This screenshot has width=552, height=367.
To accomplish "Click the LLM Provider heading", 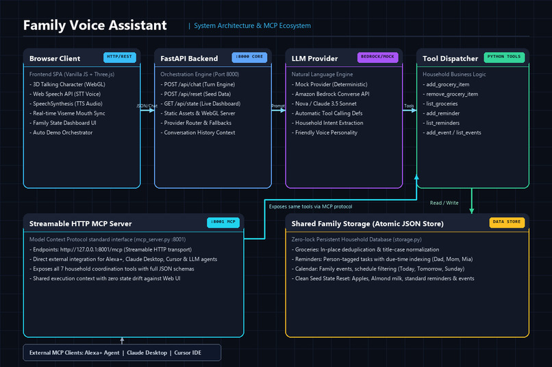I will coord(314,59).
